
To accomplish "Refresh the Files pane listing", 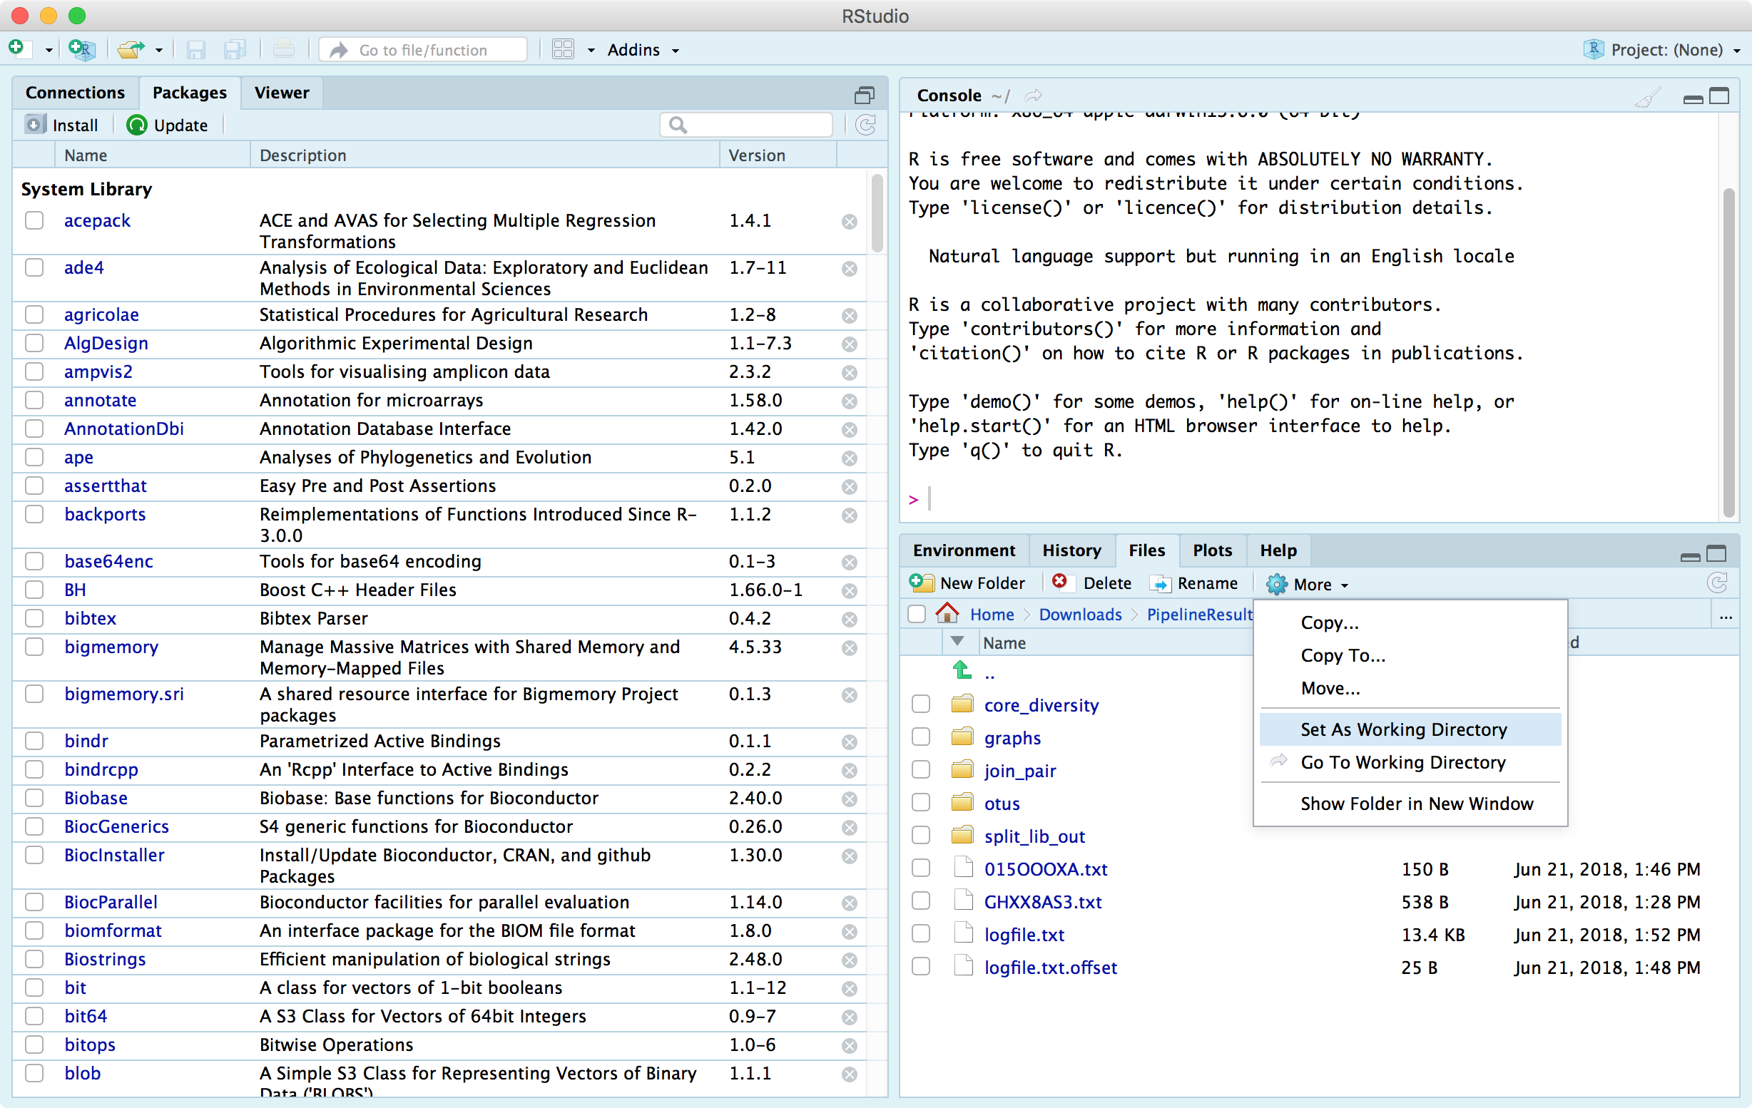I will tap(1717, 583).
